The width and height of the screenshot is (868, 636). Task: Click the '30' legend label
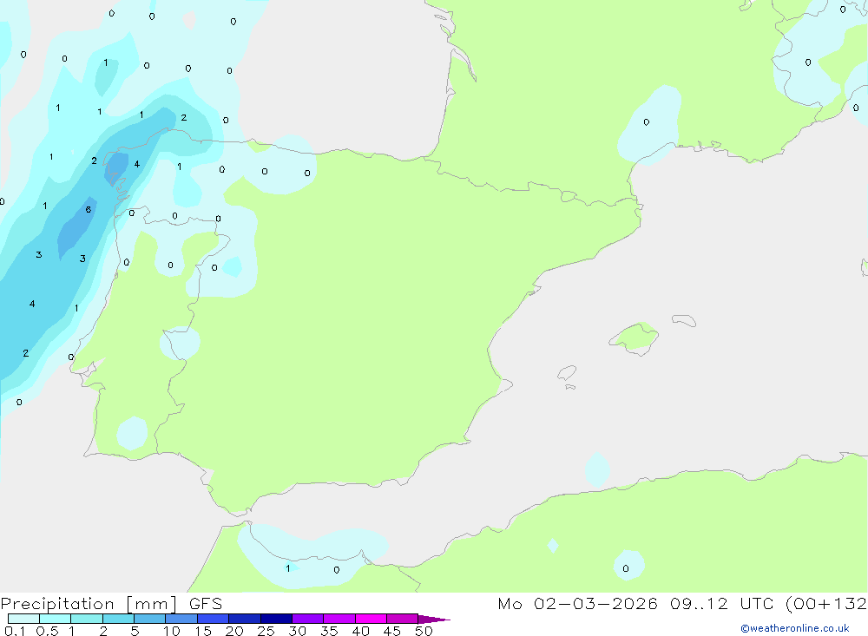coord(297,631)
